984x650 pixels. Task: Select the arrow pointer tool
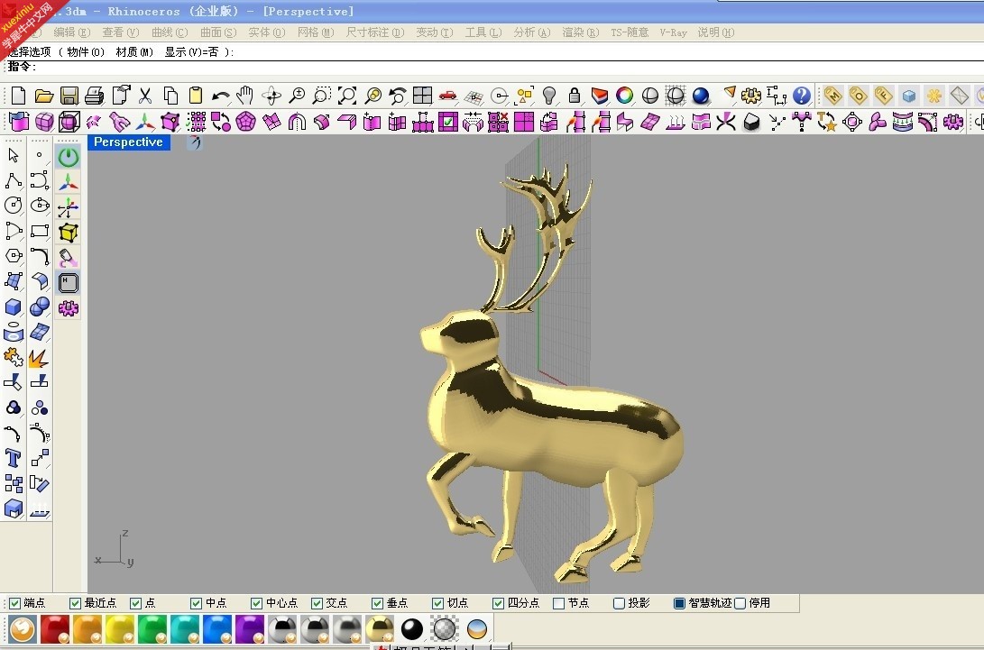click(14, 155)
